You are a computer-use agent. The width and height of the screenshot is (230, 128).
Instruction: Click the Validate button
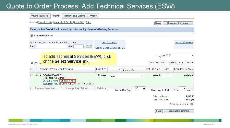point(102,88)
